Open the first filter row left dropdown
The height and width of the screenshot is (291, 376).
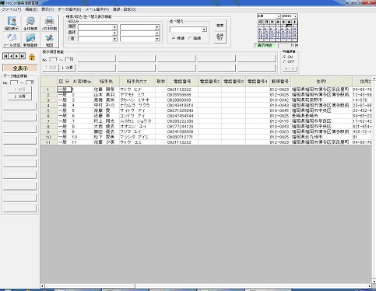(x=114, y=27)
